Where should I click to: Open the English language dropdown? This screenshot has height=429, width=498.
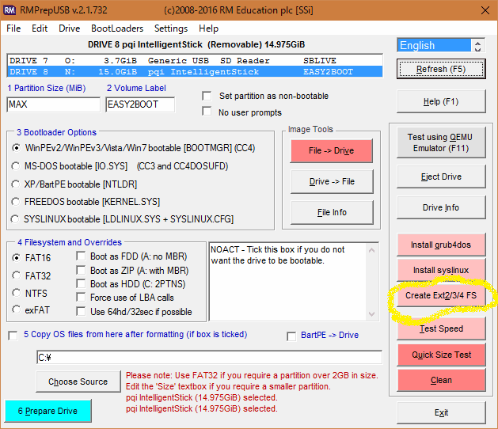(441, 45)
